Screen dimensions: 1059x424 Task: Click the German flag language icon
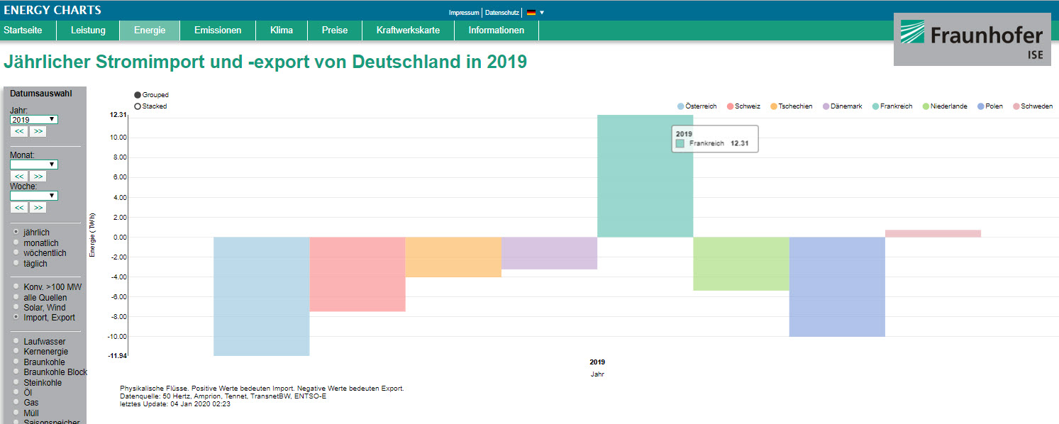531,13
